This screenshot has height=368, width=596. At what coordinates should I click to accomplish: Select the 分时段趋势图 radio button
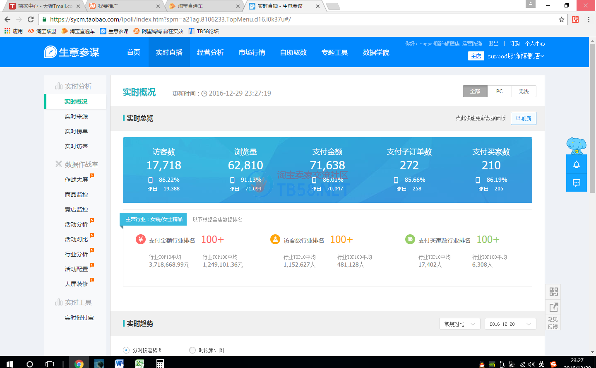point(126,350)
